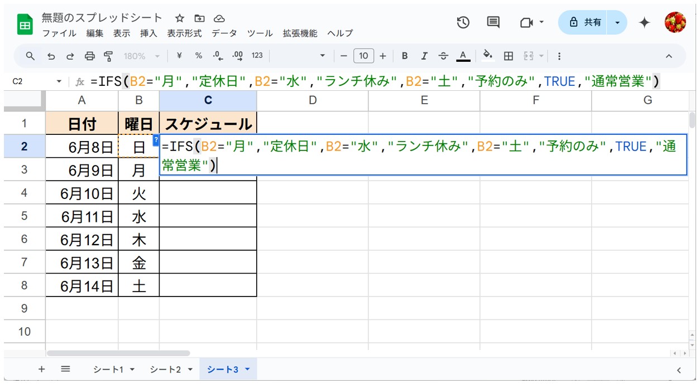Open the text color picker
The width and height of the screenshot is (700, 384).
tap(462, 56)
